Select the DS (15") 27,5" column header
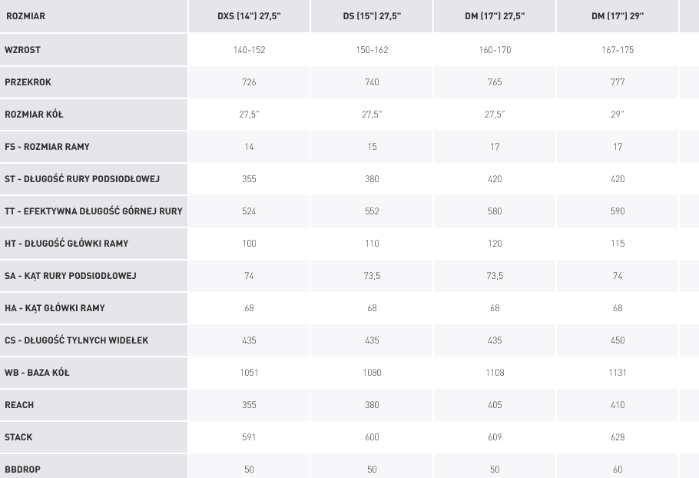699x478 pixels. tap(372, 16)
